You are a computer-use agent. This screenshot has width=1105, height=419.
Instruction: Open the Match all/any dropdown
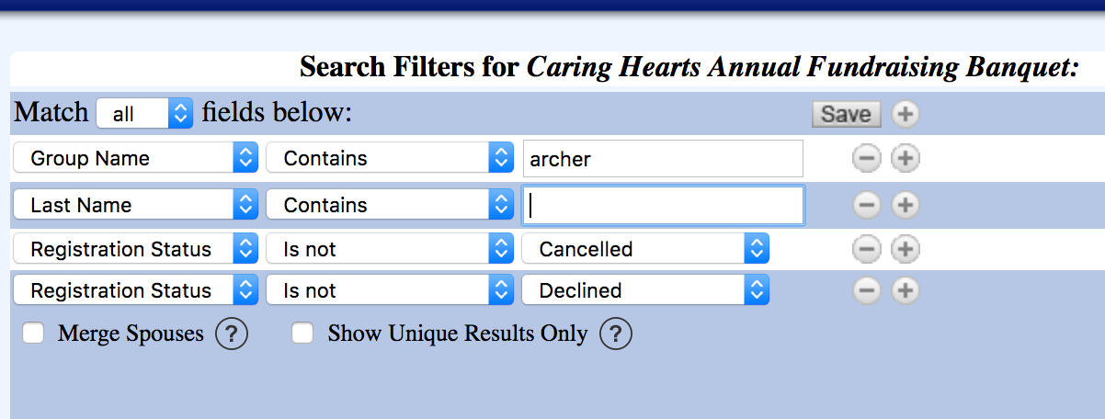(x=143, y=113)
